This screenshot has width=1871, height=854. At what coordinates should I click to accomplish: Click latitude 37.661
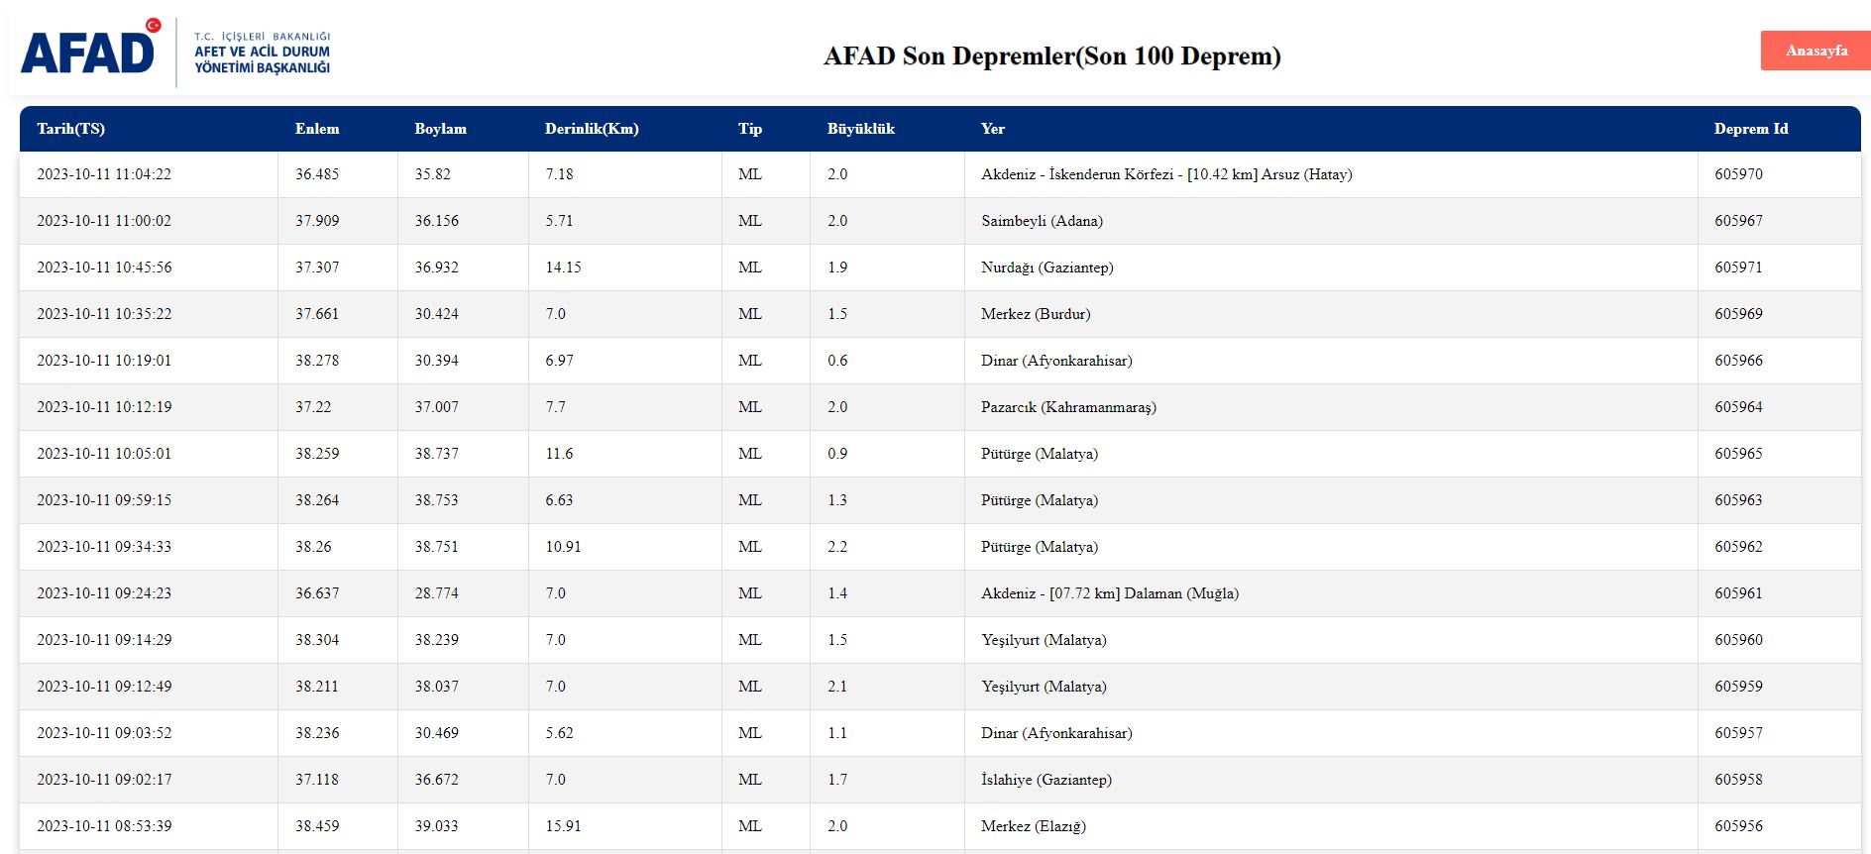tap(317, 314)
